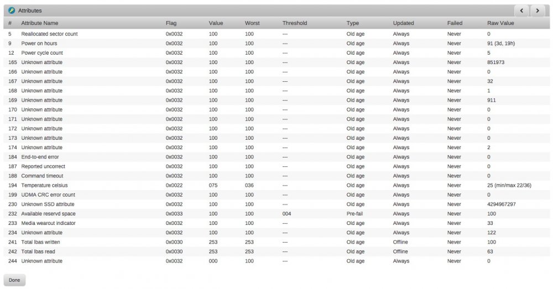
Task: Click the Attributes panel wrench icon
Action: (x=12, y=10)
